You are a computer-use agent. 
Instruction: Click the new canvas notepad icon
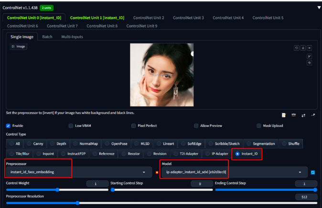tap(284, 115)
